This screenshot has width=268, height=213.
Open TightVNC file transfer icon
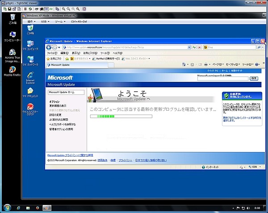57,9
